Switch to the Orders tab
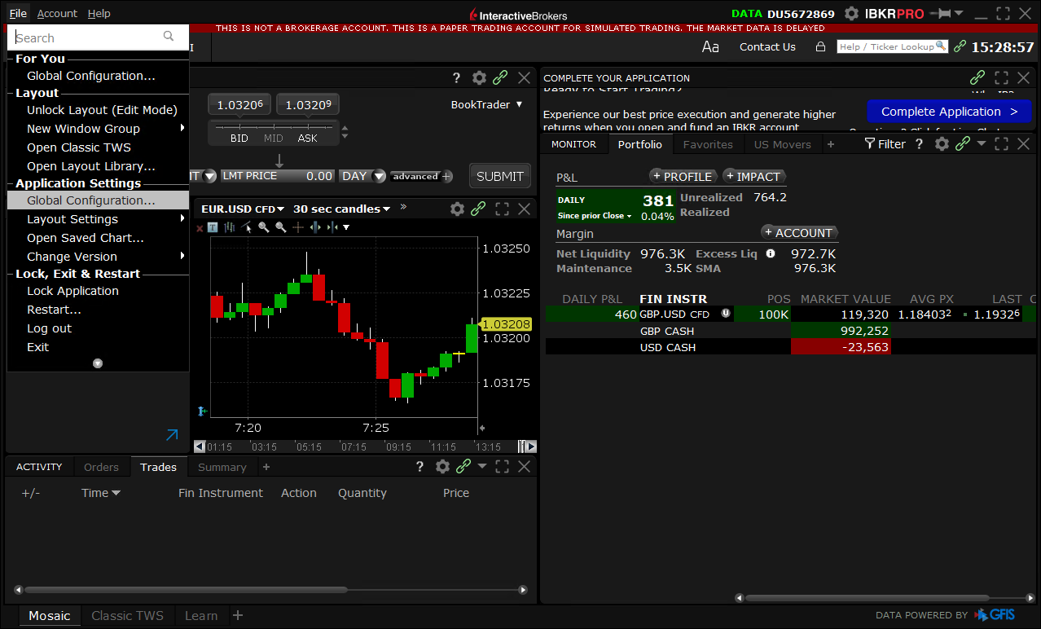The image size is (1041, 629). pos(102,467)
